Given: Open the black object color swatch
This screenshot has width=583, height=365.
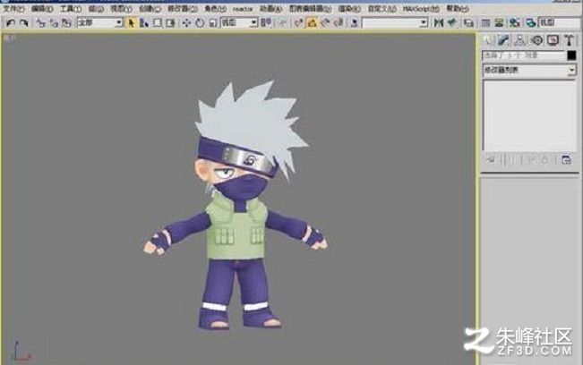Looking at the screenshot, I should [572, 55].
